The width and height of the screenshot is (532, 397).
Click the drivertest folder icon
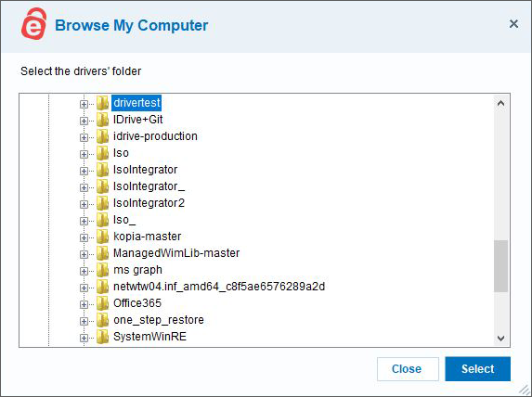click(102, 103)
